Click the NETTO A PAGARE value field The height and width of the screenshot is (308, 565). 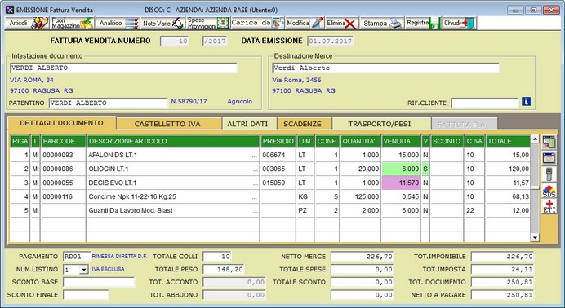pyautogui.click(x=502, y=295)
